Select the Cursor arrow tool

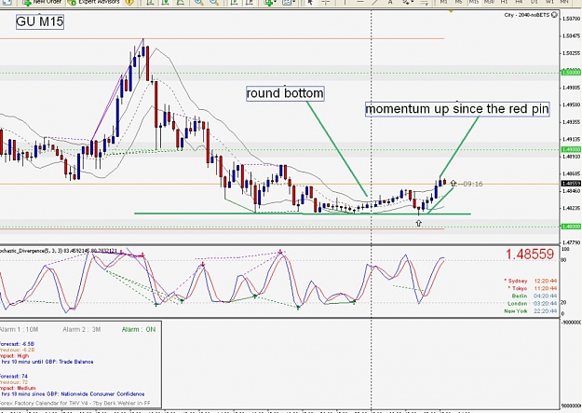(311, 2)
